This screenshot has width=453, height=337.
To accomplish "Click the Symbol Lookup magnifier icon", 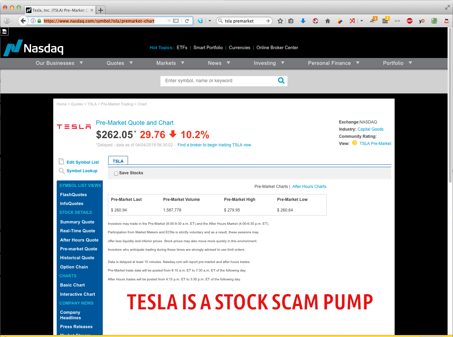I will 61,171.
